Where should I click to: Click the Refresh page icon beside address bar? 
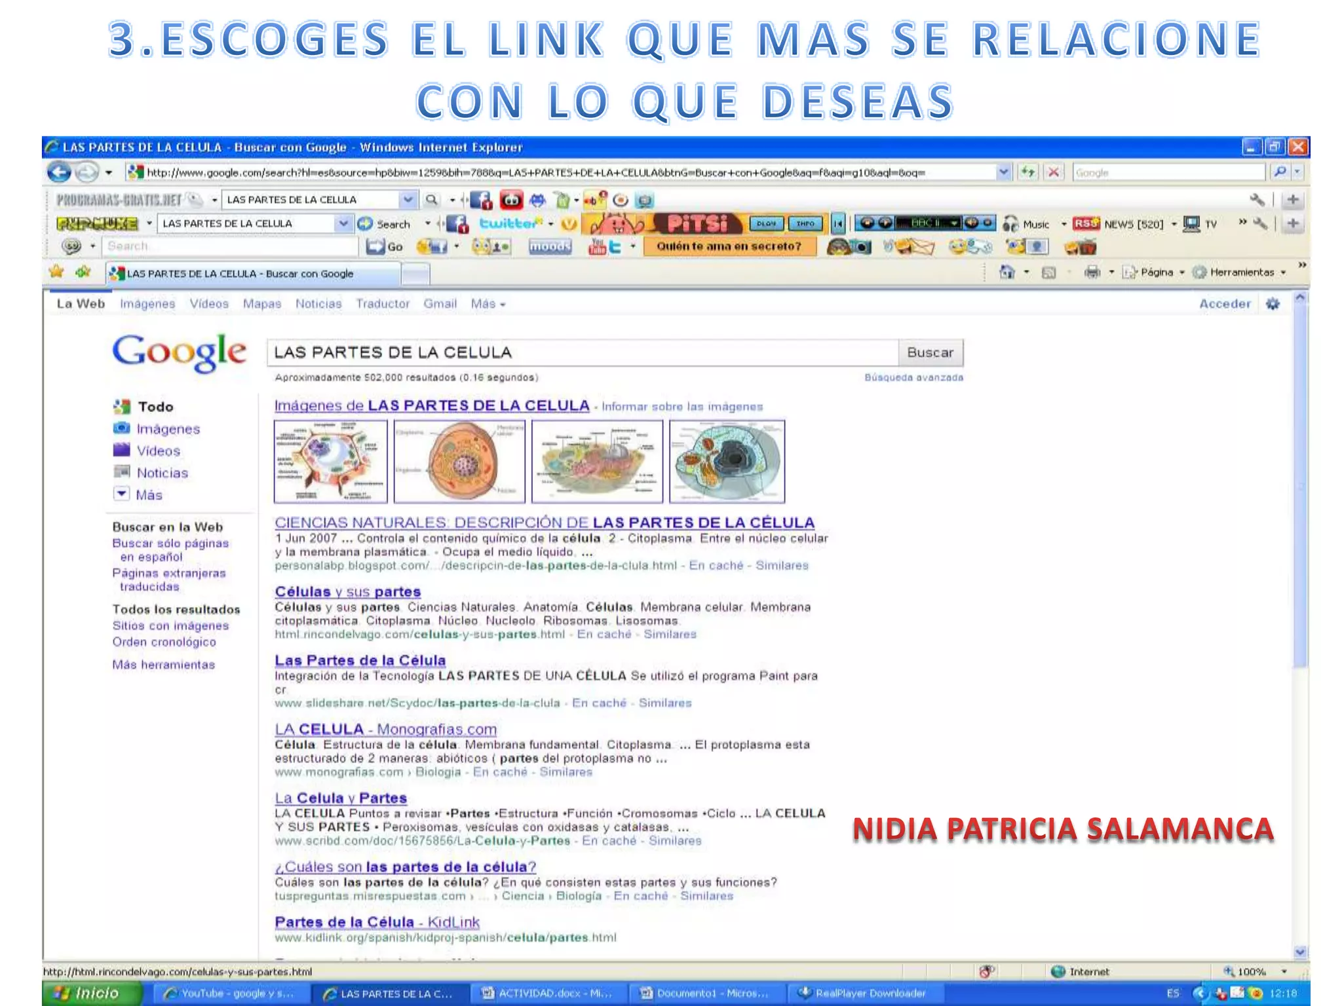(1027, 172)
